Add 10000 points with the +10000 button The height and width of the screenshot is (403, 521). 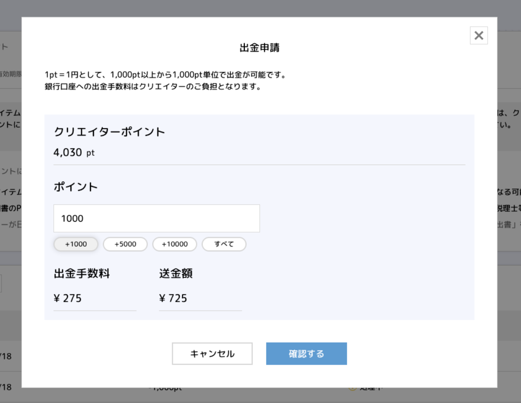click(x=175, y=244)
